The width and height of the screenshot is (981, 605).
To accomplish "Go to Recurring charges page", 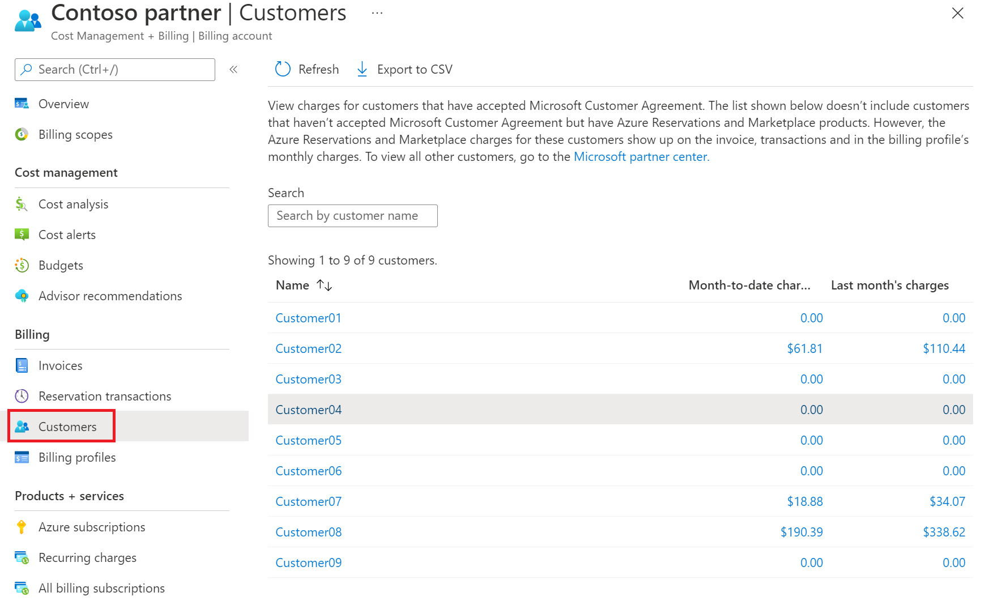I will (x=87, y=557).
